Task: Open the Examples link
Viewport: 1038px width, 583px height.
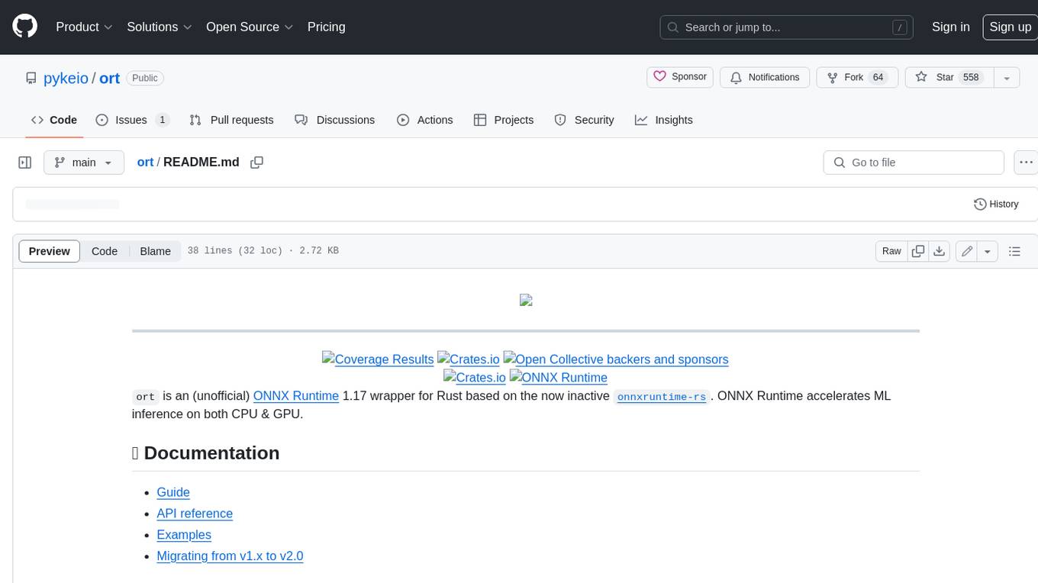Action: coord(184,535)
